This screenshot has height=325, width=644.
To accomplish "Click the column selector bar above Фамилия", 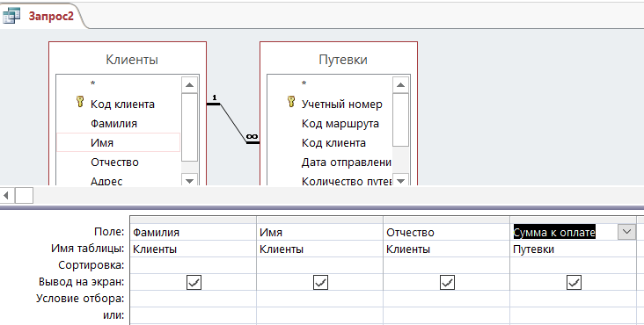I will (x=193, y=220).
